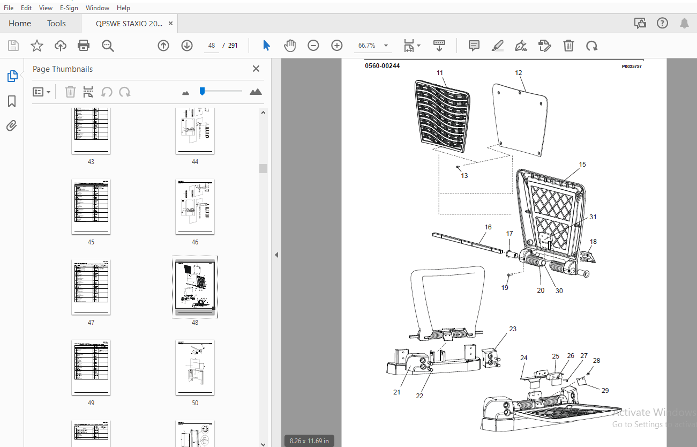Open the Attachments paperclip panel
Screen dimensions: 697x447
coord(12,126)
